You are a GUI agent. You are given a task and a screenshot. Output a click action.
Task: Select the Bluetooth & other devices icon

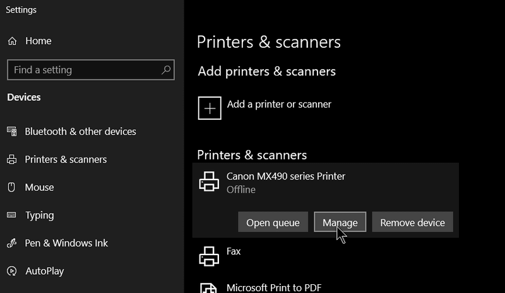tap(12, 131)
